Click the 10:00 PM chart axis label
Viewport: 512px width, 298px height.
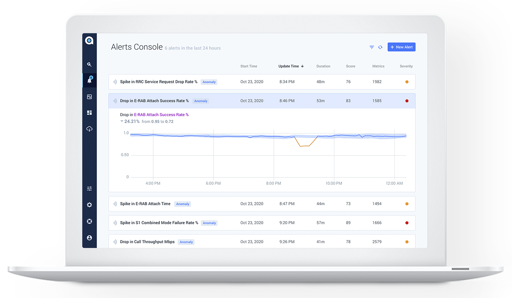334,183
